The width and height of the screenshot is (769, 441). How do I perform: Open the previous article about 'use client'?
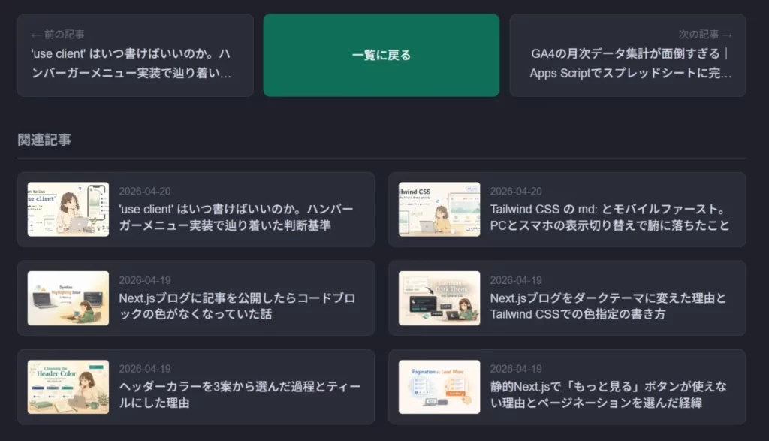click(135, 64)
